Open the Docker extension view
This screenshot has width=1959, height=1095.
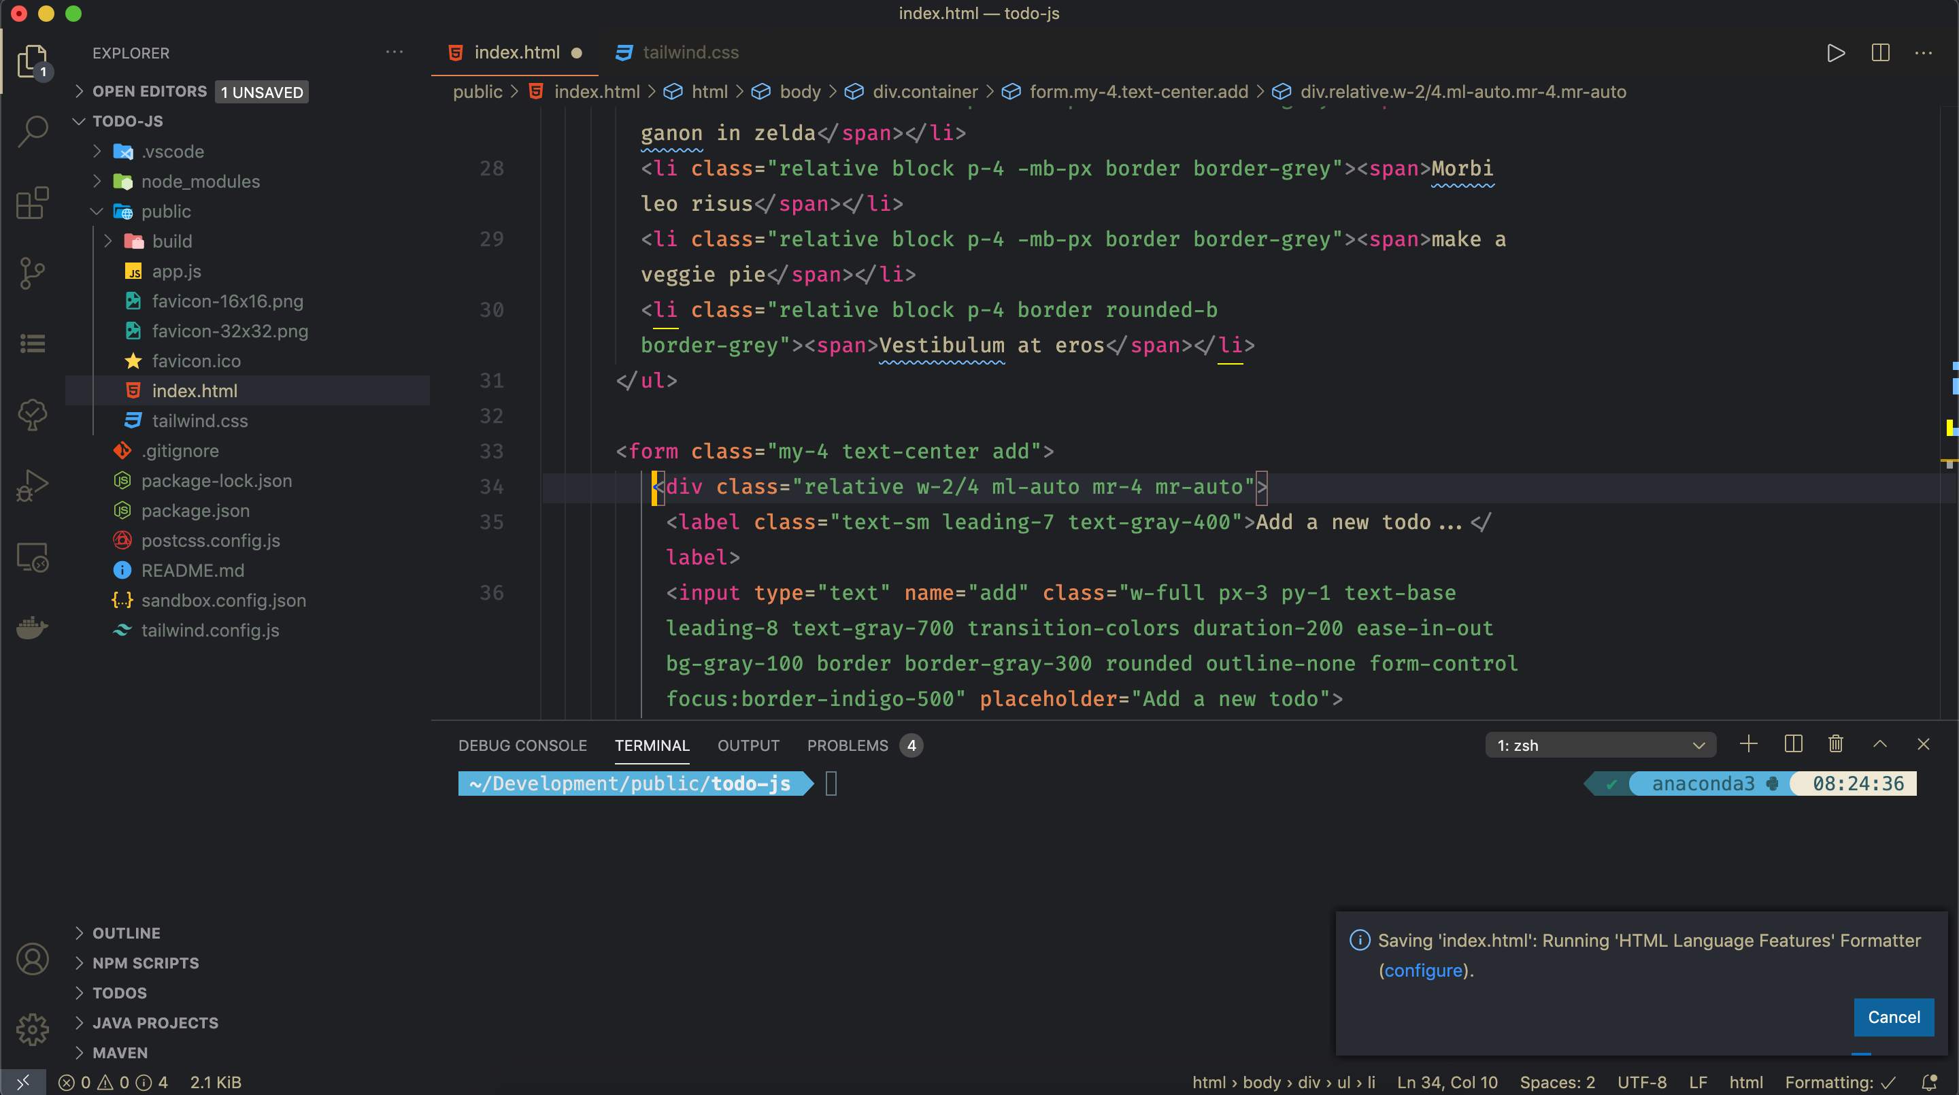click(33, 627)
